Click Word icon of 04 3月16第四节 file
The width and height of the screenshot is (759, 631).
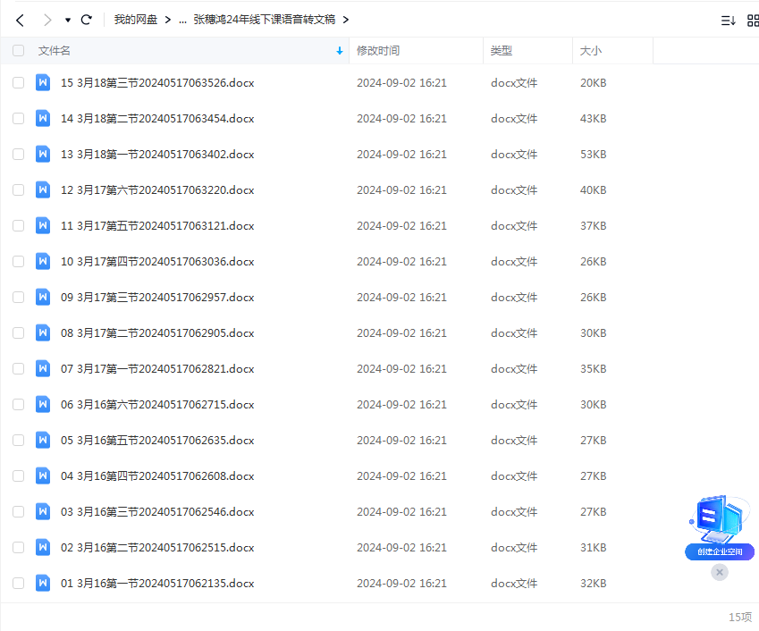(43, 476)
